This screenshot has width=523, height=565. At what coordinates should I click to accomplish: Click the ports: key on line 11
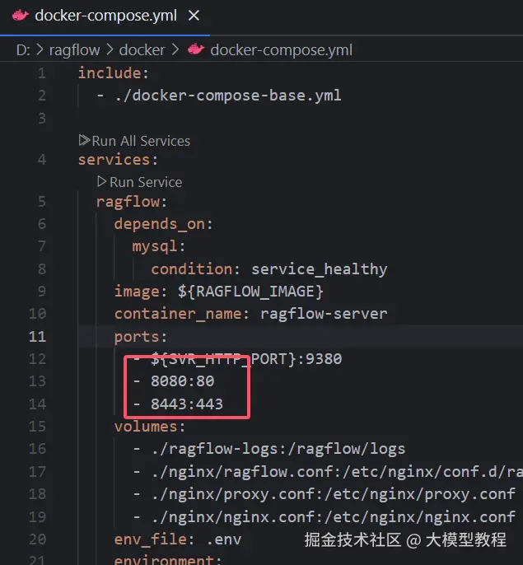click(x=141, y=337)
